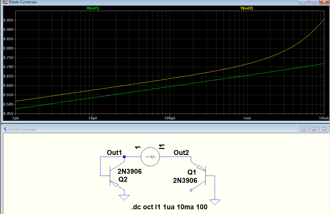
Task: Select the I1 current source symbol
Action: tap(150, 157)
